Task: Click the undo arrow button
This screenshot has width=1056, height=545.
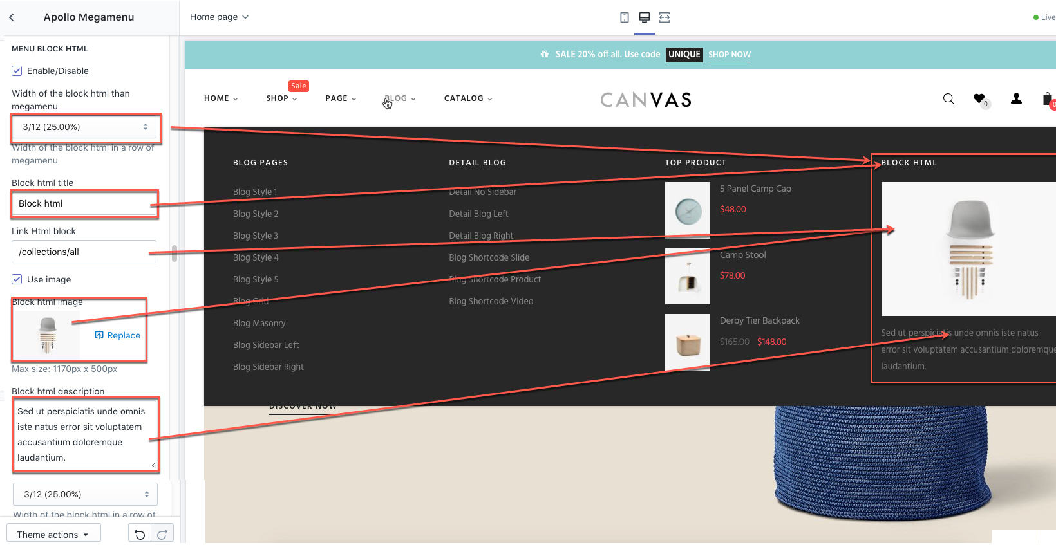Action: click(x=140, y=535)
